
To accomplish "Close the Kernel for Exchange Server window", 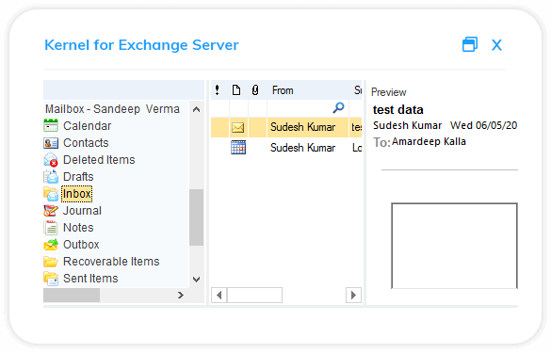I will (496, 45).
